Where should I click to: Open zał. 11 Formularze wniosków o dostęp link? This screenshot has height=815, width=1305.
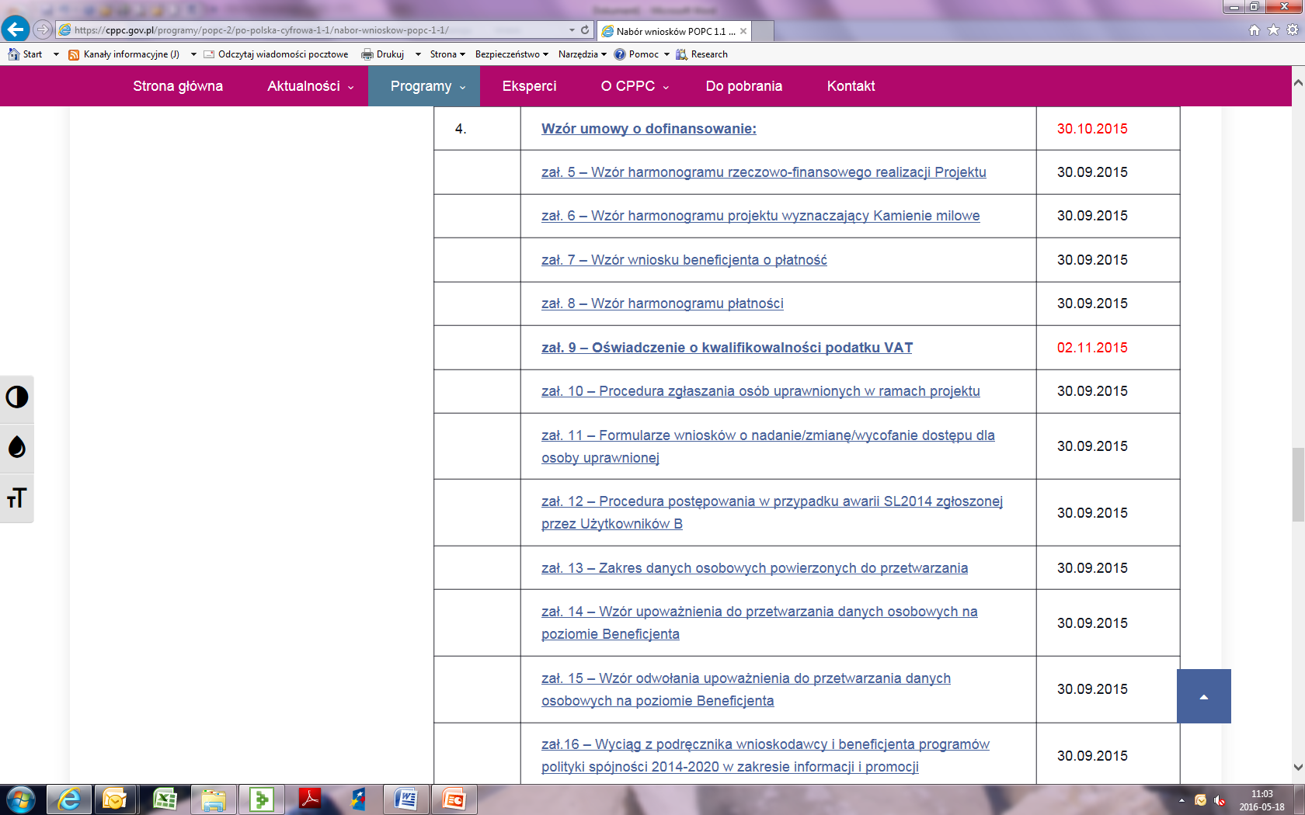click(x=767, y=446)
